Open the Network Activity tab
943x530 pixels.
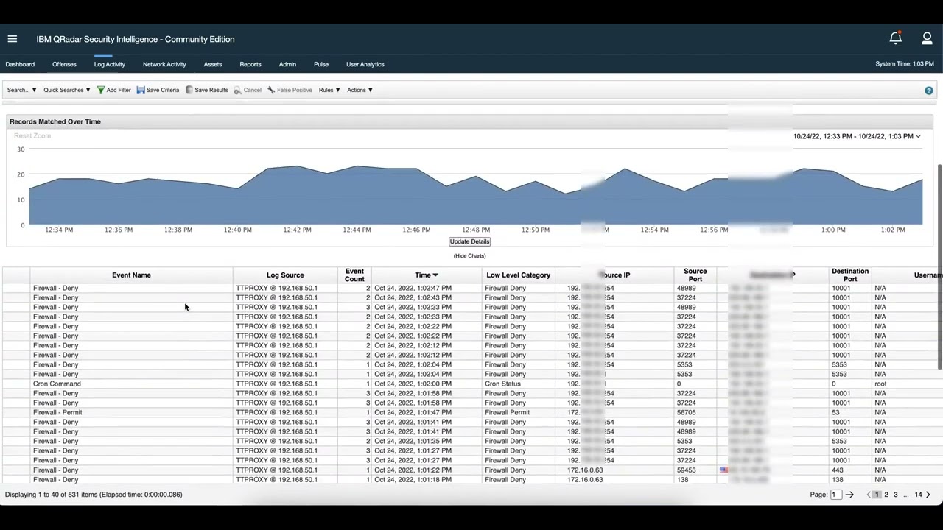pyautogui.click(x=164, y=64)
